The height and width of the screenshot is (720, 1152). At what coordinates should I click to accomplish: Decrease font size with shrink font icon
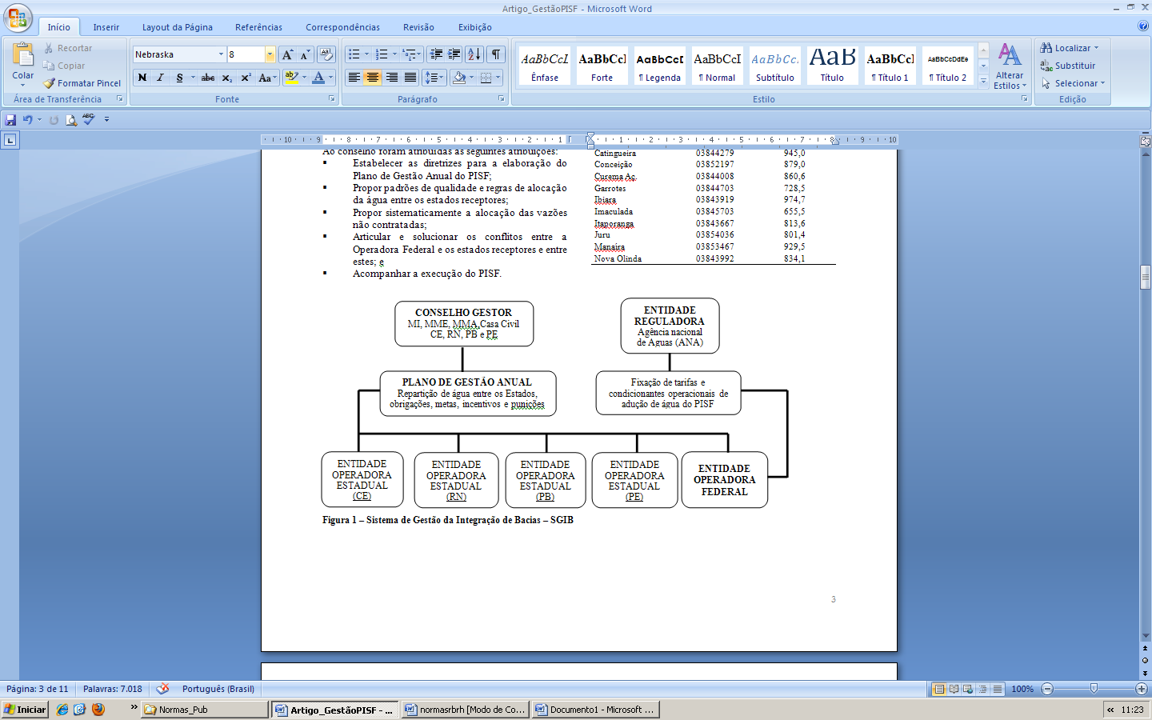click(x=305, y=54)
